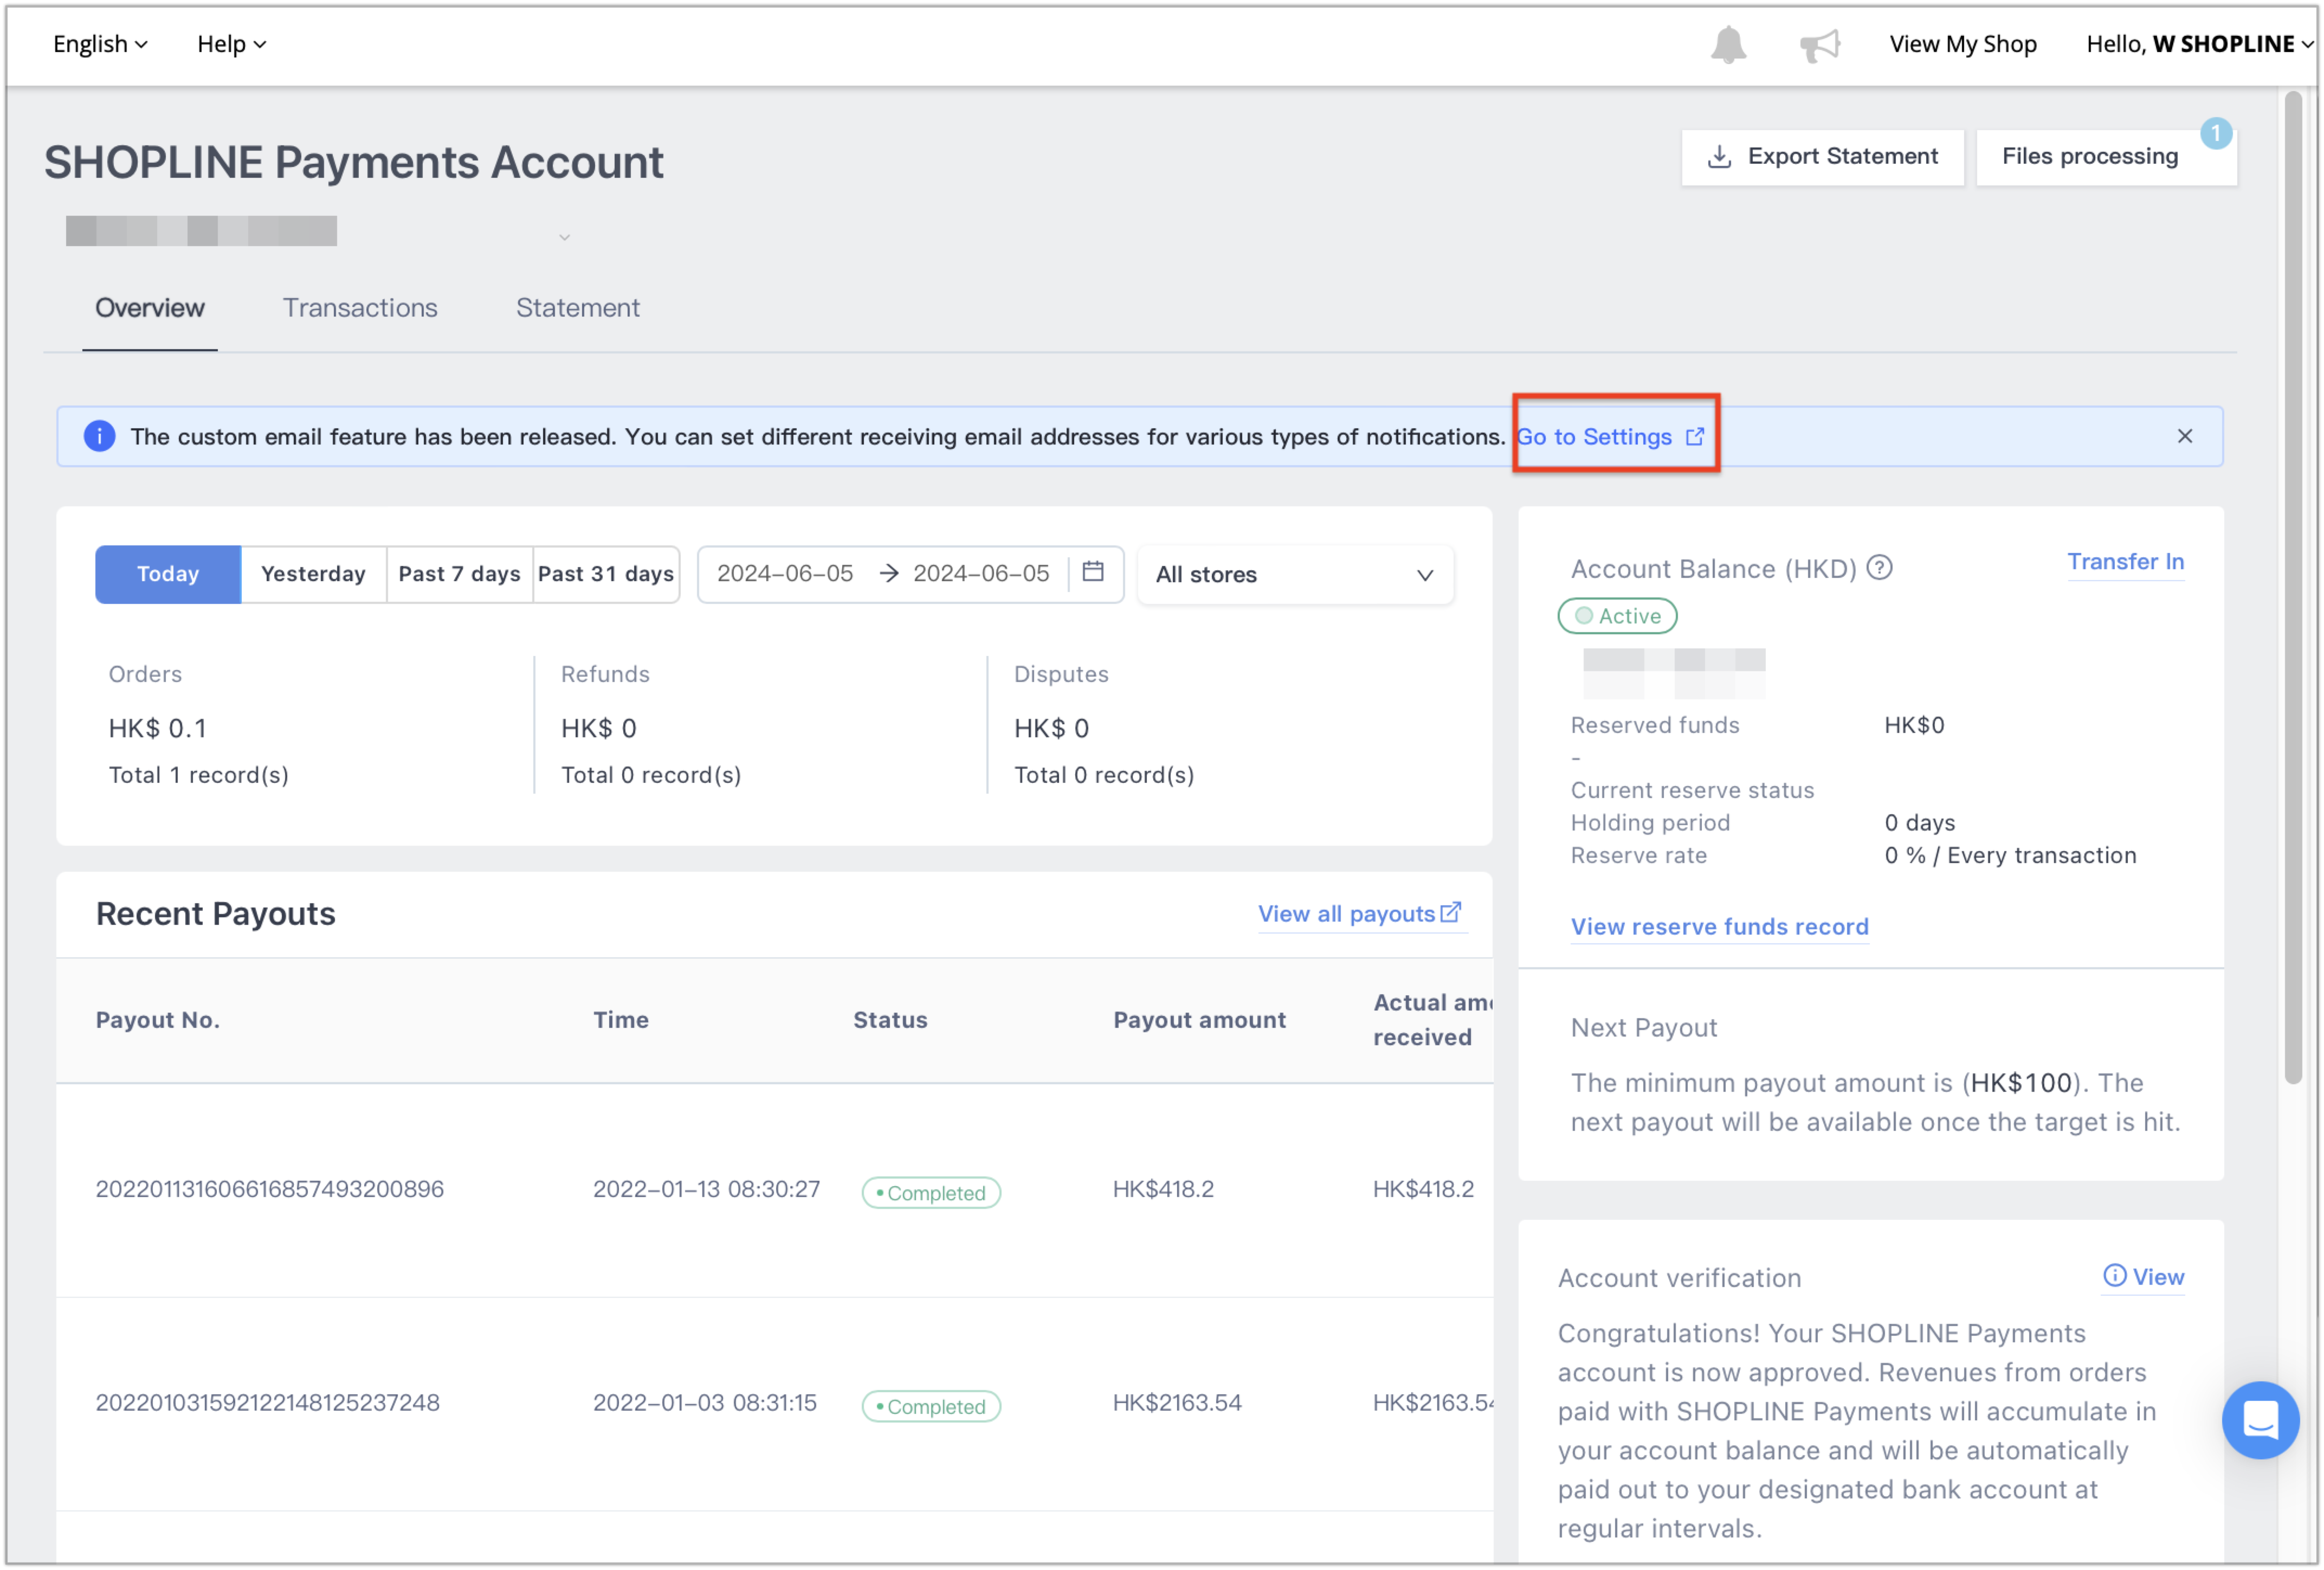Image resolution: width=2324 pixels, height=1570 pixels.
Task: Dismiss the custom email feature banner
Action: [x=2184, y=436]
